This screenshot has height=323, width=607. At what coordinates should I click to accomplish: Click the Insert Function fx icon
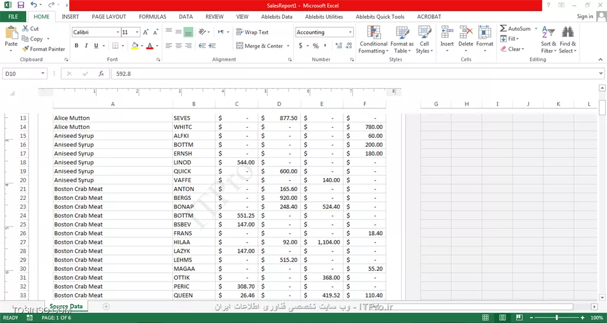tap(101, 73)
